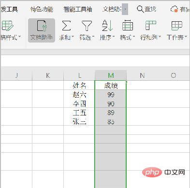This screenshot has height=188, width=190.
Task: Select the cell containing 王五
Action: (x=79, y=112)
